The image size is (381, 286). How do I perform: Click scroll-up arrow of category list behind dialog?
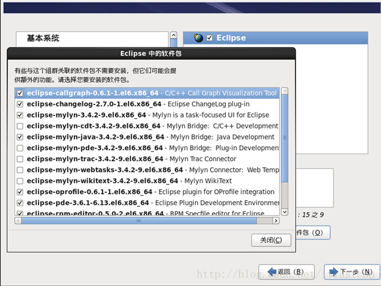coord(174,35)
